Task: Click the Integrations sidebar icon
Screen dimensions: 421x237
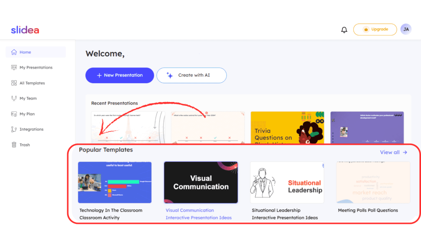Action: [x=14, y=129]
